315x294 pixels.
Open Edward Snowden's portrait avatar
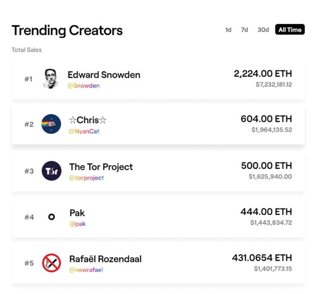point(51,79)
